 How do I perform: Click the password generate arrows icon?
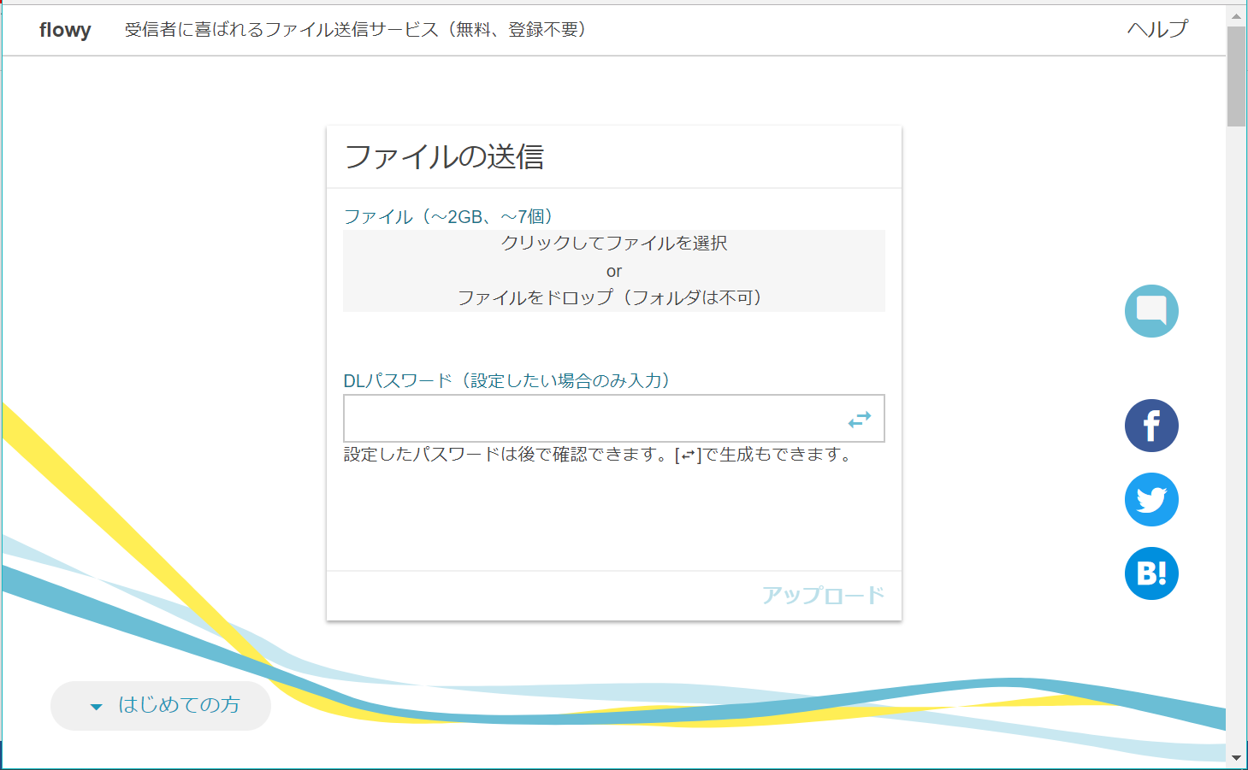860,419
